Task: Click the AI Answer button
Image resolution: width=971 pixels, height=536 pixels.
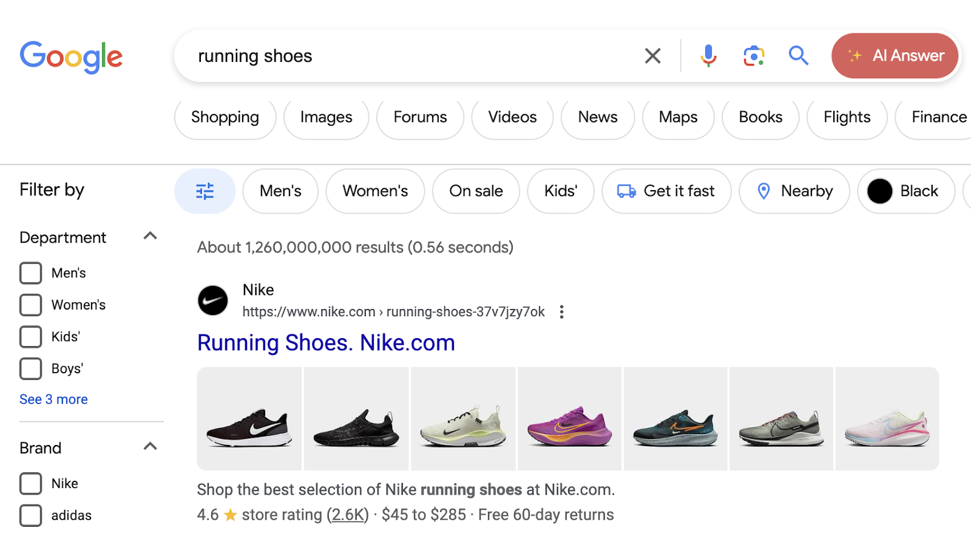Action: click(x=895, y=56)
